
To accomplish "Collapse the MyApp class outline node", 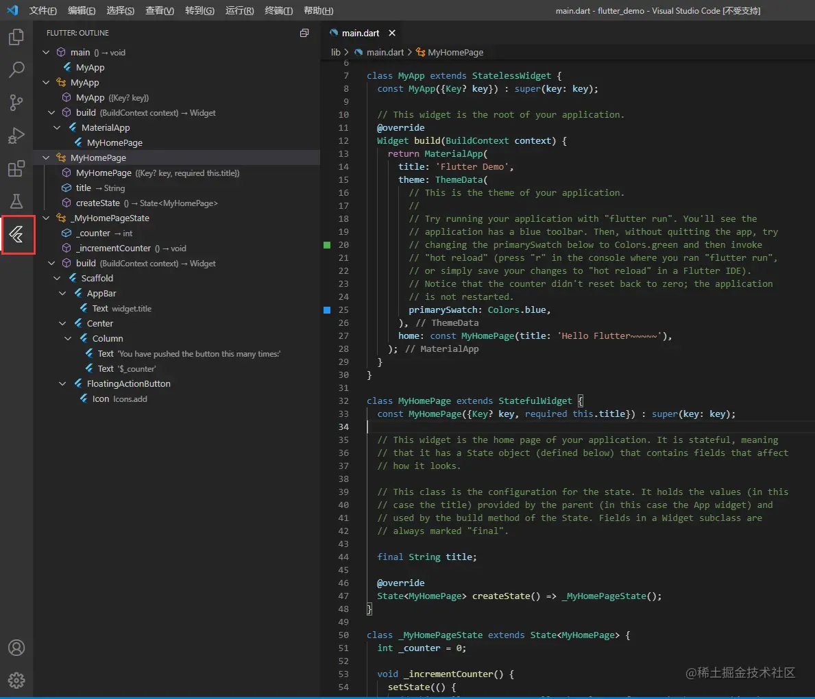I will 46,82.
